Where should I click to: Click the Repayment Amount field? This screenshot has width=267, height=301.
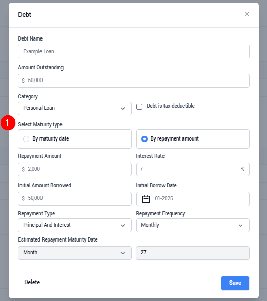75,170
